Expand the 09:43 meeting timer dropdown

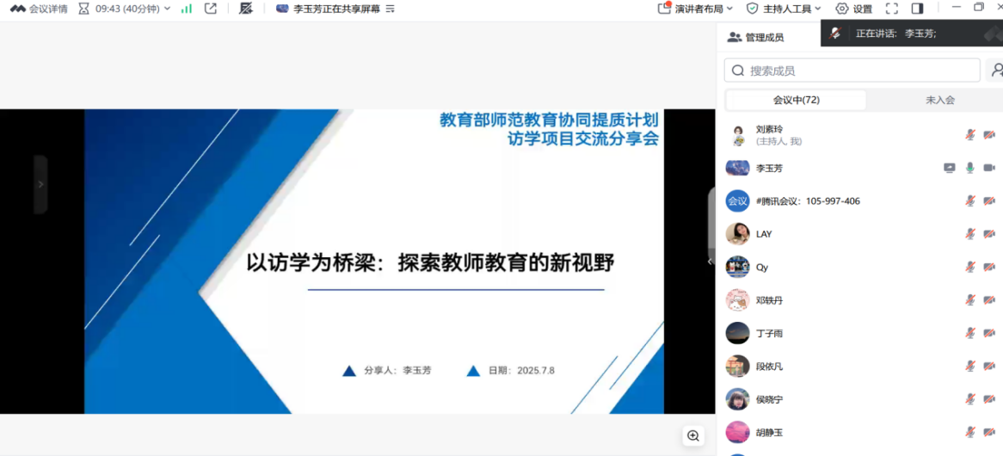pos(167,9)
